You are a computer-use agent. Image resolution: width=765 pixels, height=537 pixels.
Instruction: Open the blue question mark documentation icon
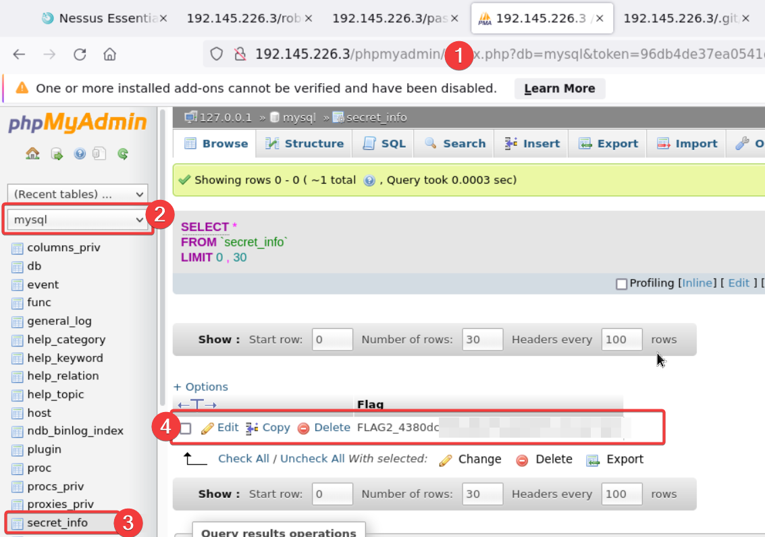(x=80, y=154)
